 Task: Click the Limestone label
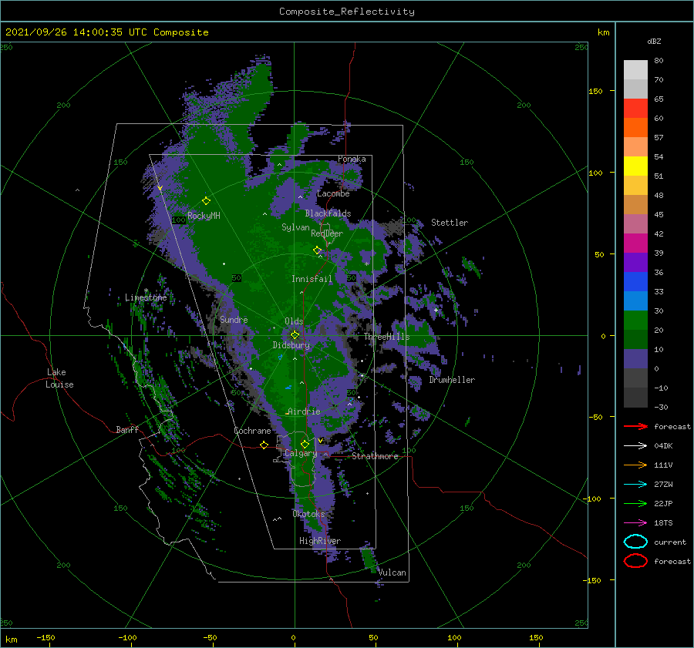click(x=146, y=297)
